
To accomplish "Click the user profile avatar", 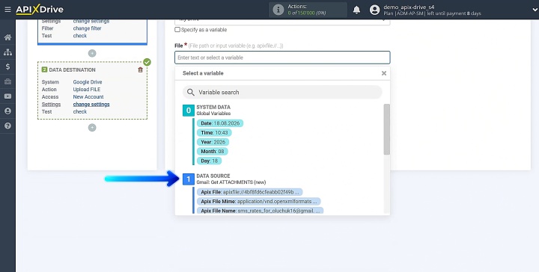I will coord(374,10).
